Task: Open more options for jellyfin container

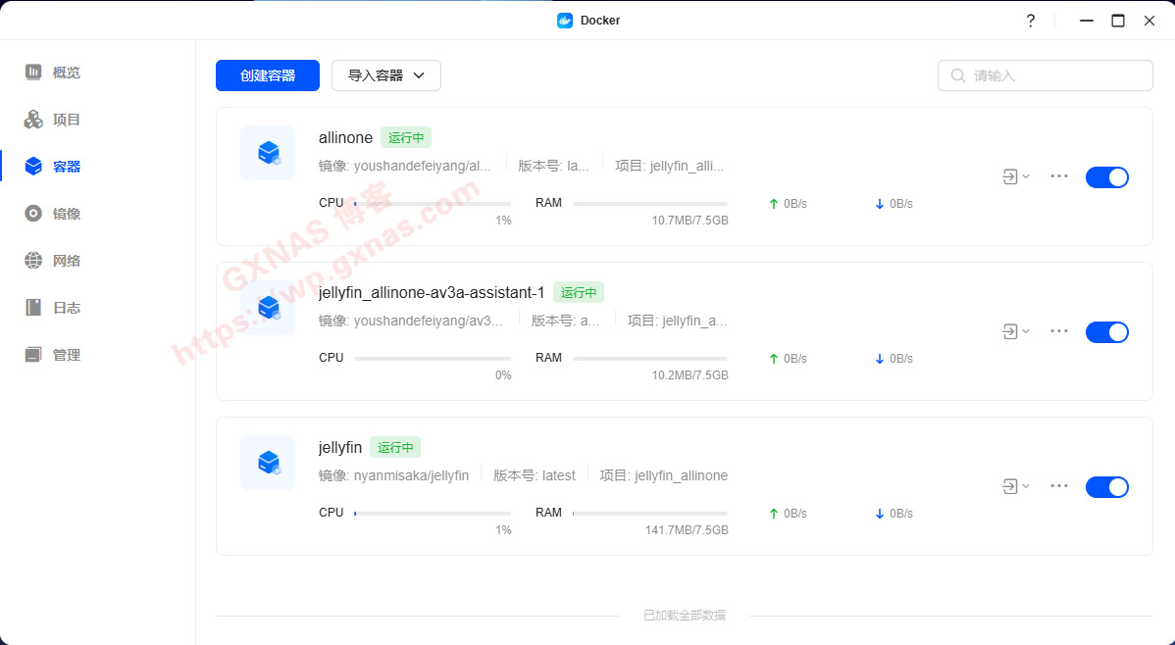Action: click(x=1058, y=486)
